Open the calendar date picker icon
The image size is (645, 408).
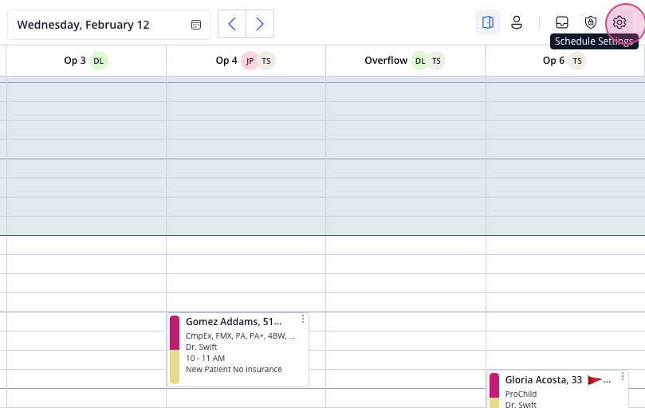point(196,25)
